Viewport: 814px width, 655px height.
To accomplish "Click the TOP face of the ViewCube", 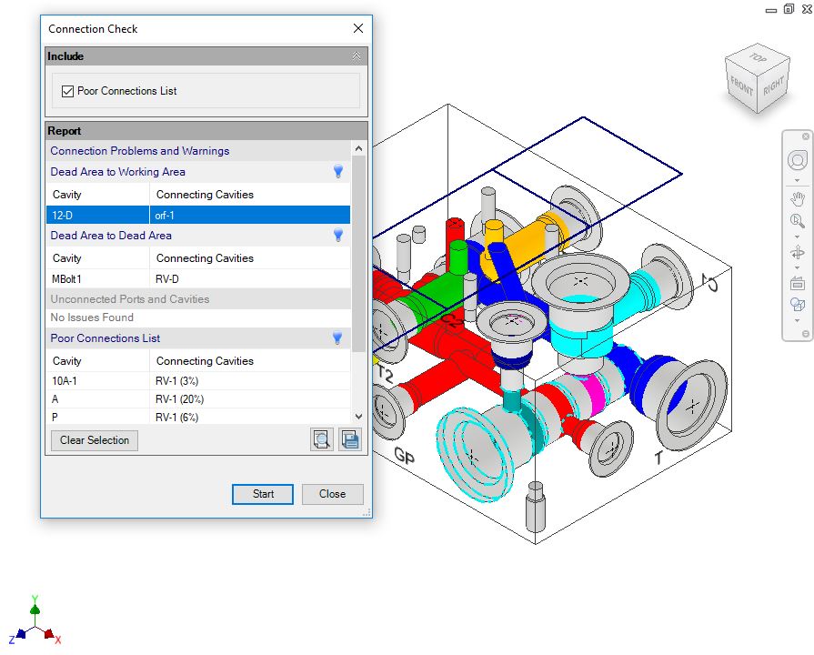I will point(758,57).
